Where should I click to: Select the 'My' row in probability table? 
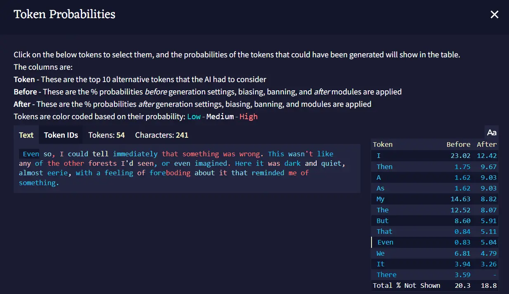tap(435, 199)
